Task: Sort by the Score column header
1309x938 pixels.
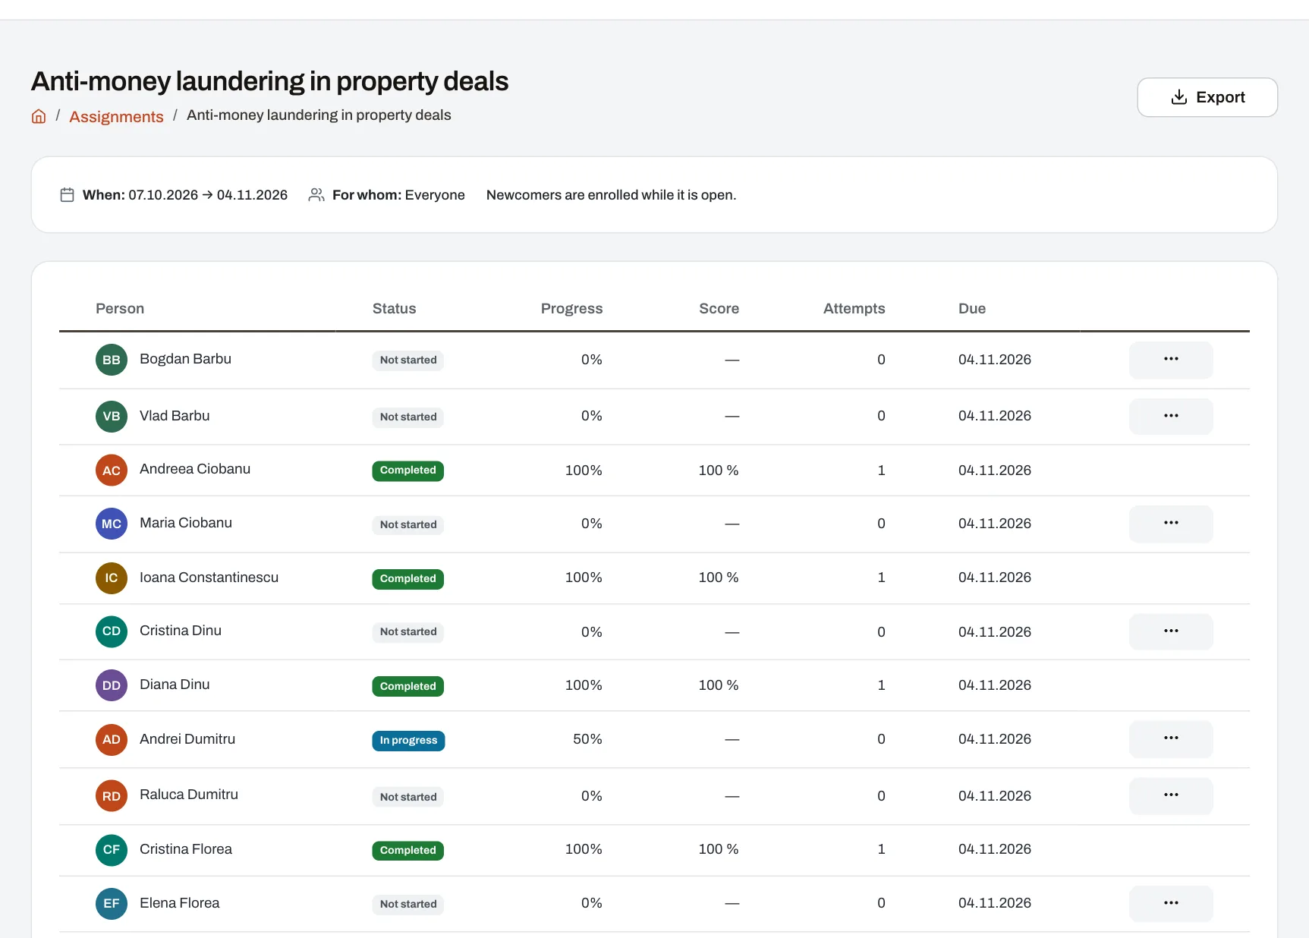Action: 719,309
